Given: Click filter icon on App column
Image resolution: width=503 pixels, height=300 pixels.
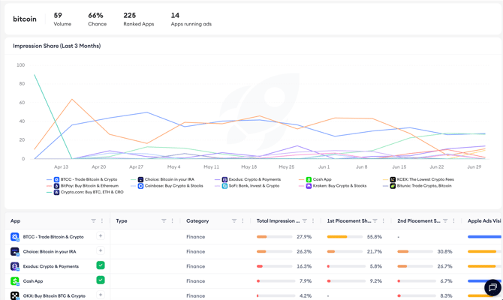Looking at the screenshot, I should pyautogui.click(x=93, y=220).
